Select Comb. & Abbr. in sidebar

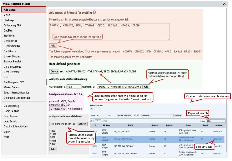[x=11, y=111]
